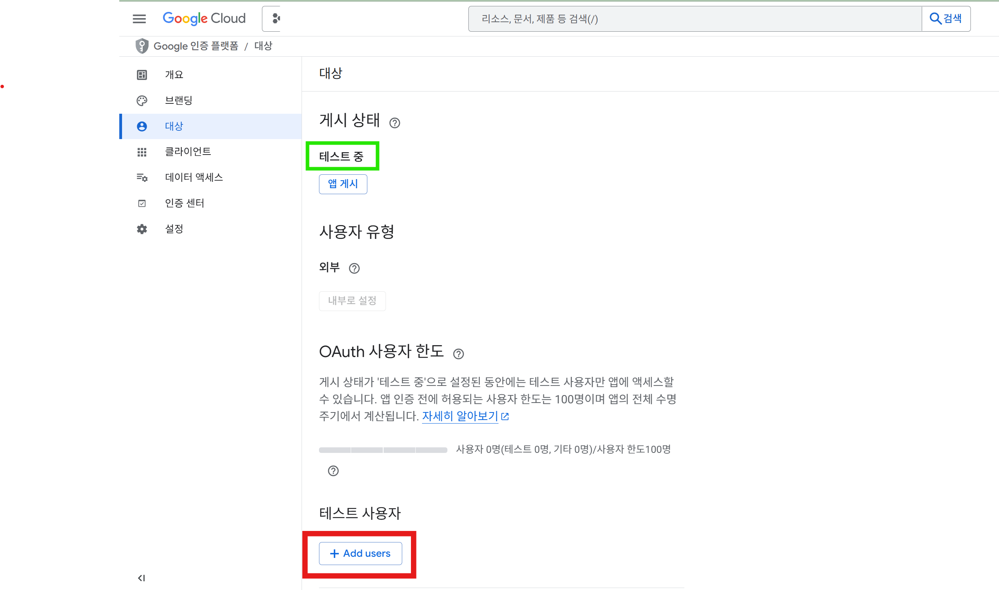Viewport: 999px width, 590px height.
Task: Open the 클라이언트 grid icon item
Action: pos(142,152)
